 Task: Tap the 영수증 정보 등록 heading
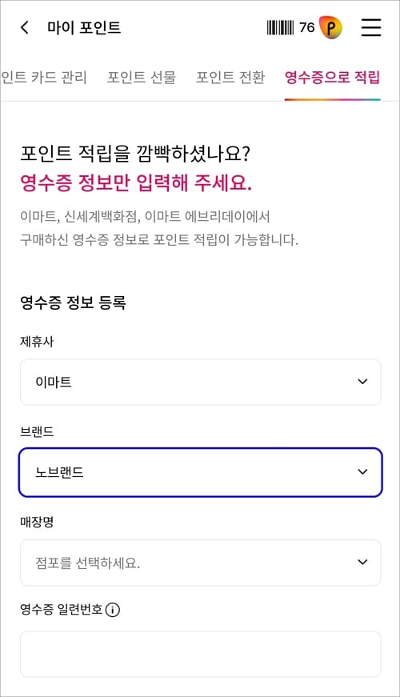tap(73, 302)
